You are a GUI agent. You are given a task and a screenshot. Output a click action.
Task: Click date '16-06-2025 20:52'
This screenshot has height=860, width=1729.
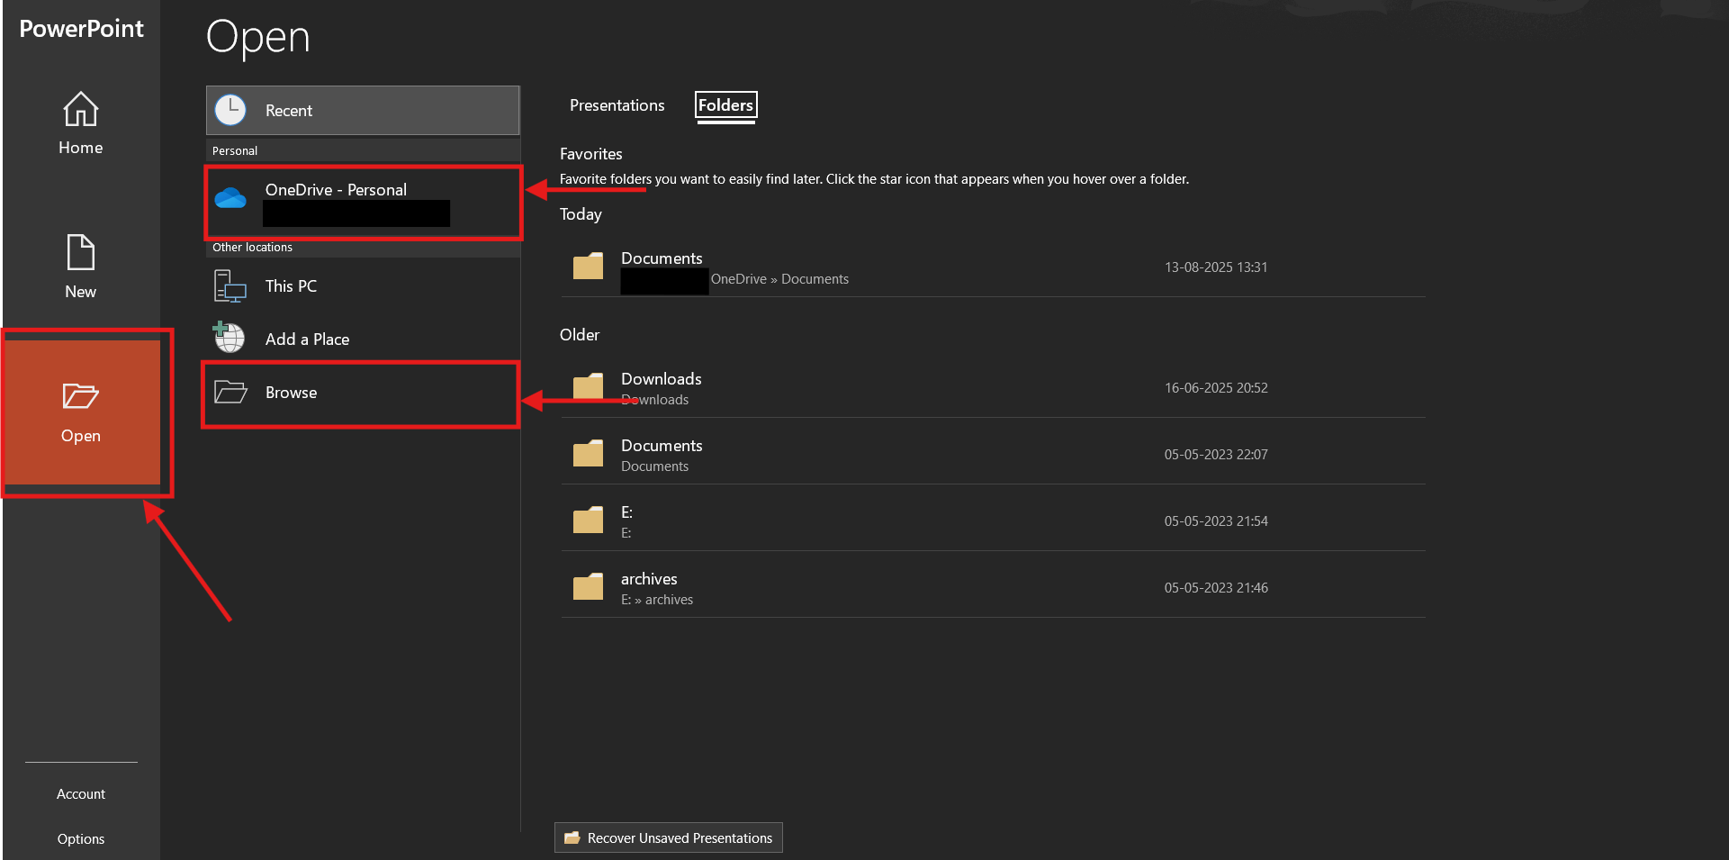point(1216,388)
